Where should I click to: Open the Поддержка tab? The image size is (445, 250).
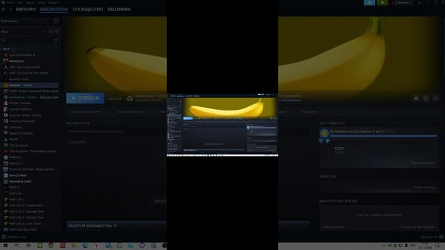tap(309, 112)
